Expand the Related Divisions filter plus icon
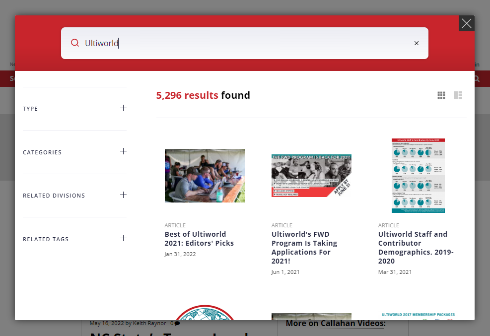Image resolution: width=490 pixels, height=336 pixels. pyautogui.click(x=124, y=195)
